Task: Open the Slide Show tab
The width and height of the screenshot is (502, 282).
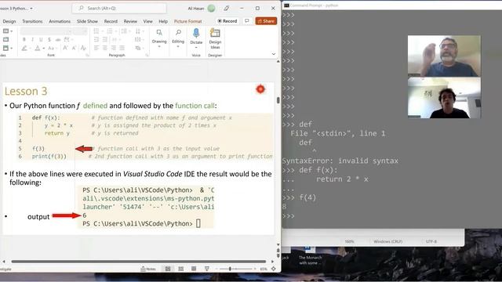Action: [x=87, y=21]
